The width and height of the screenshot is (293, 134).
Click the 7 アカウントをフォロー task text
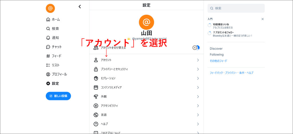pos(223,33)
